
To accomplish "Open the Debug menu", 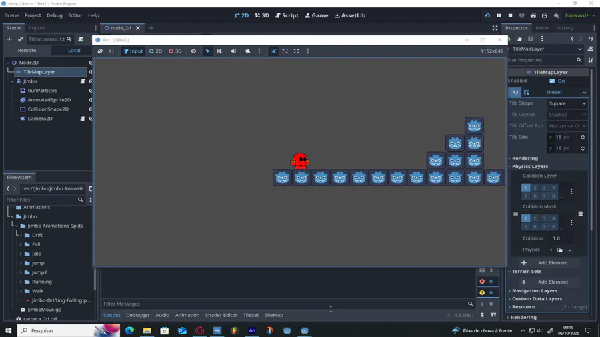I will point(55,15).
